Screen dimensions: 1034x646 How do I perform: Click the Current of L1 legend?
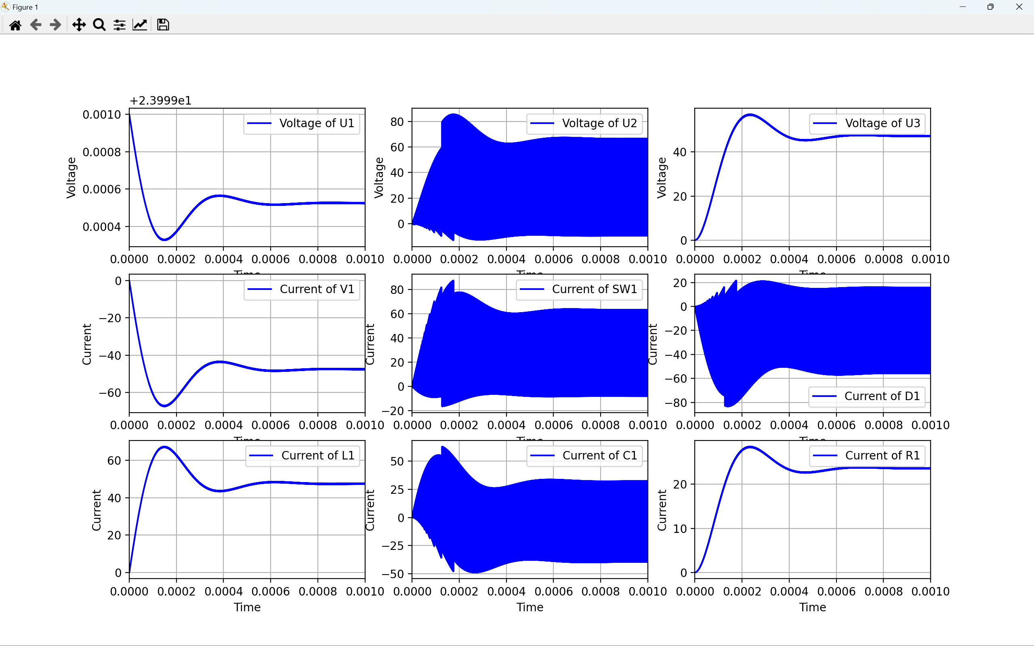[x=302, y=456]
